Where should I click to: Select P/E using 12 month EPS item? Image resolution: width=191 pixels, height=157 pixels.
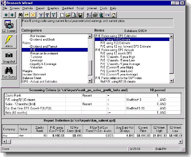(116, 53)
